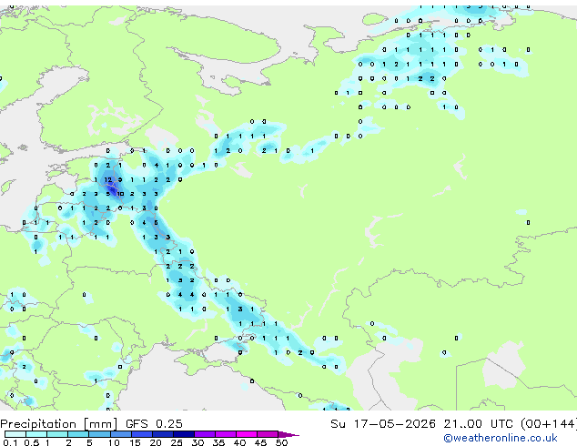The height and width of the screenshot is (446, 577).
Task: Click the '50' legend scale label
Action: tap(281, 442)
